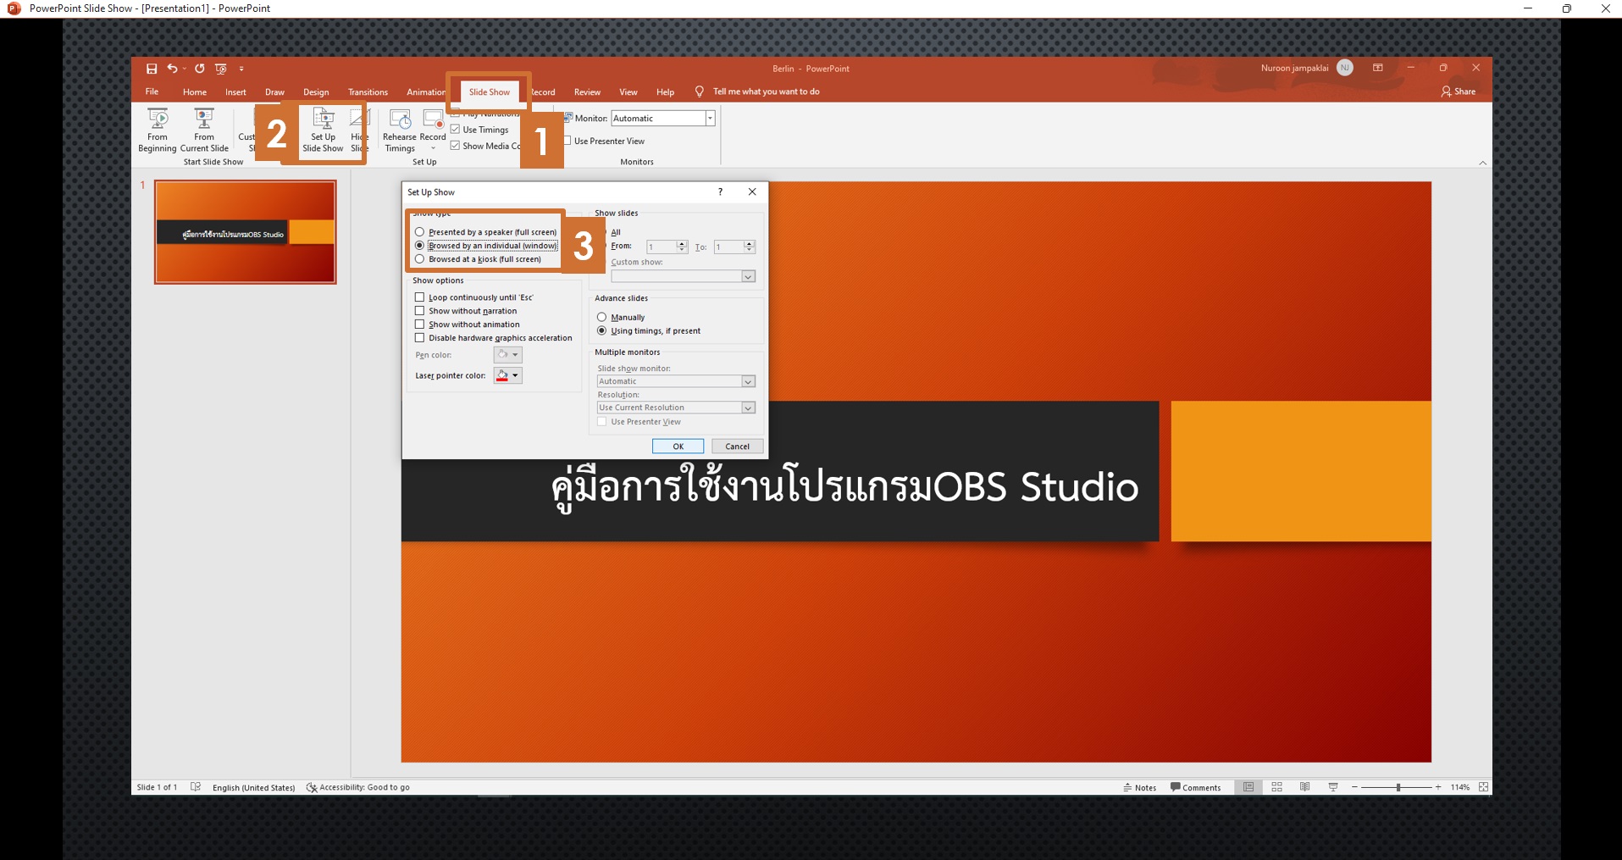
Task: Open Customize Quick Access Toolbar arrow
Action: coord(241,69)
